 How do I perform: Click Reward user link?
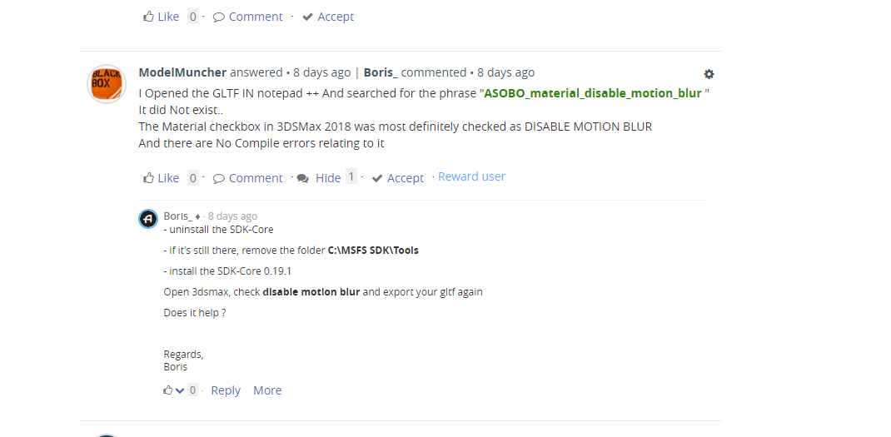471,176
